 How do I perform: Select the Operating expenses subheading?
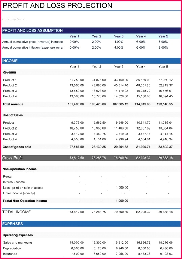pos(18,235)
